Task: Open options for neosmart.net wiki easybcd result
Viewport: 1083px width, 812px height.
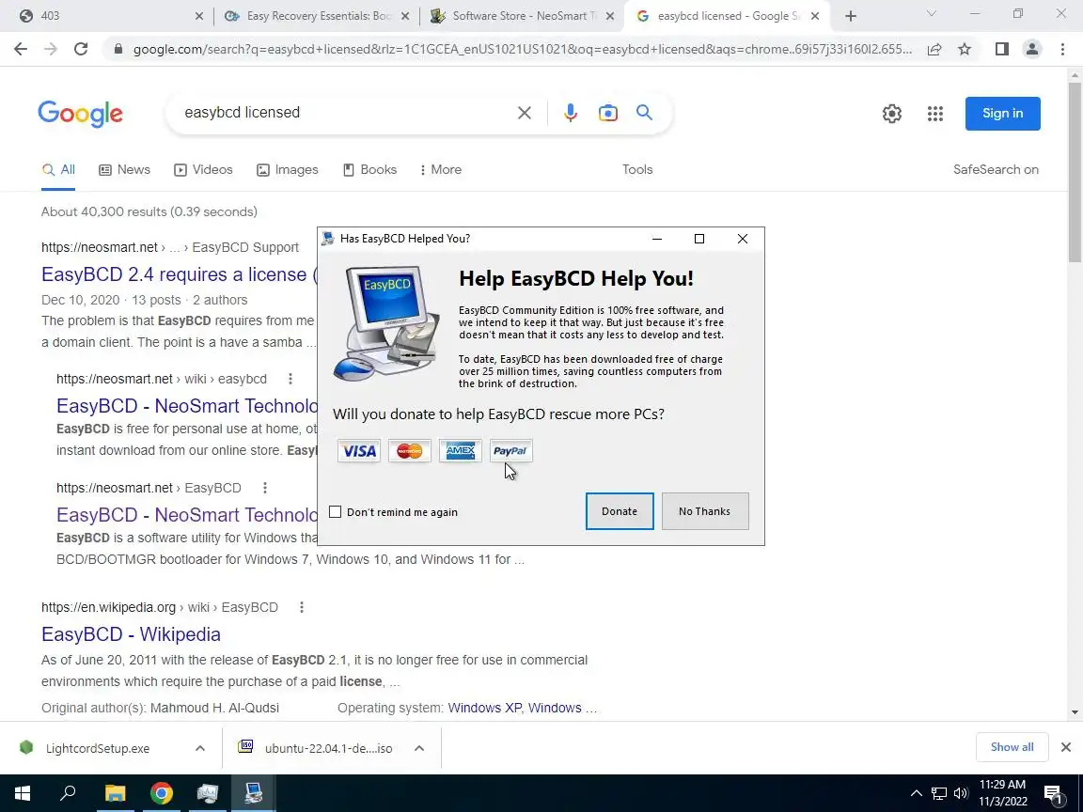Action: pos(290,379)
